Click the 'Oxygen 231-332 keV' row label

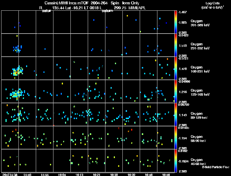[200, 46]
